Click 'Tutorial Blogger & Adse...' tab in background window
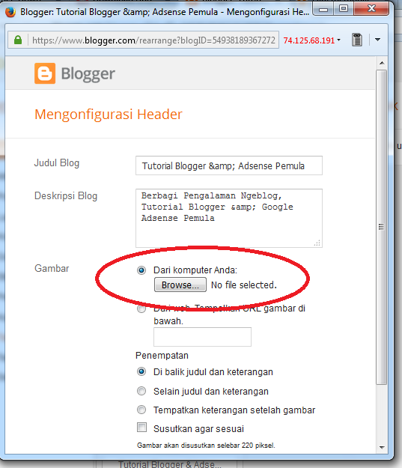Image resolution: width=402 pixels, height=468 pixels. click(170, 464)
